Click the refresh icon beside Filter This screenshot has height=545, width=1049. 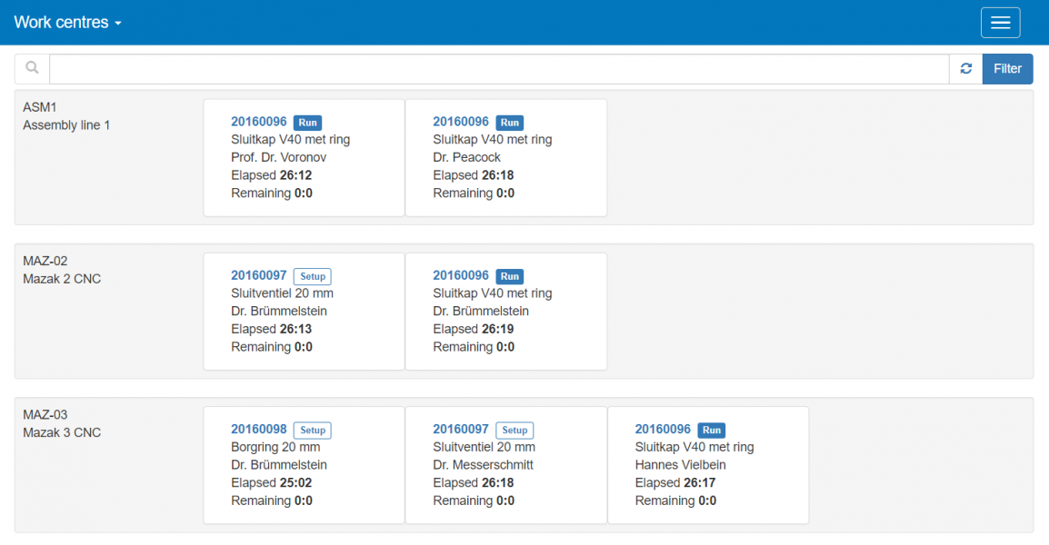[x=965, y=69]
